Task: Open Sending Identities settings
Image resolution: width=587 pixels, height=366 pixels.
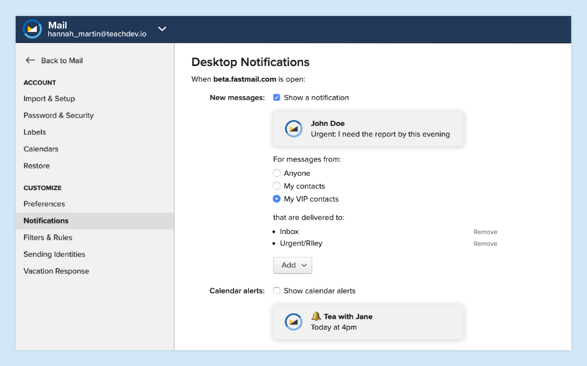Action: 54,254
